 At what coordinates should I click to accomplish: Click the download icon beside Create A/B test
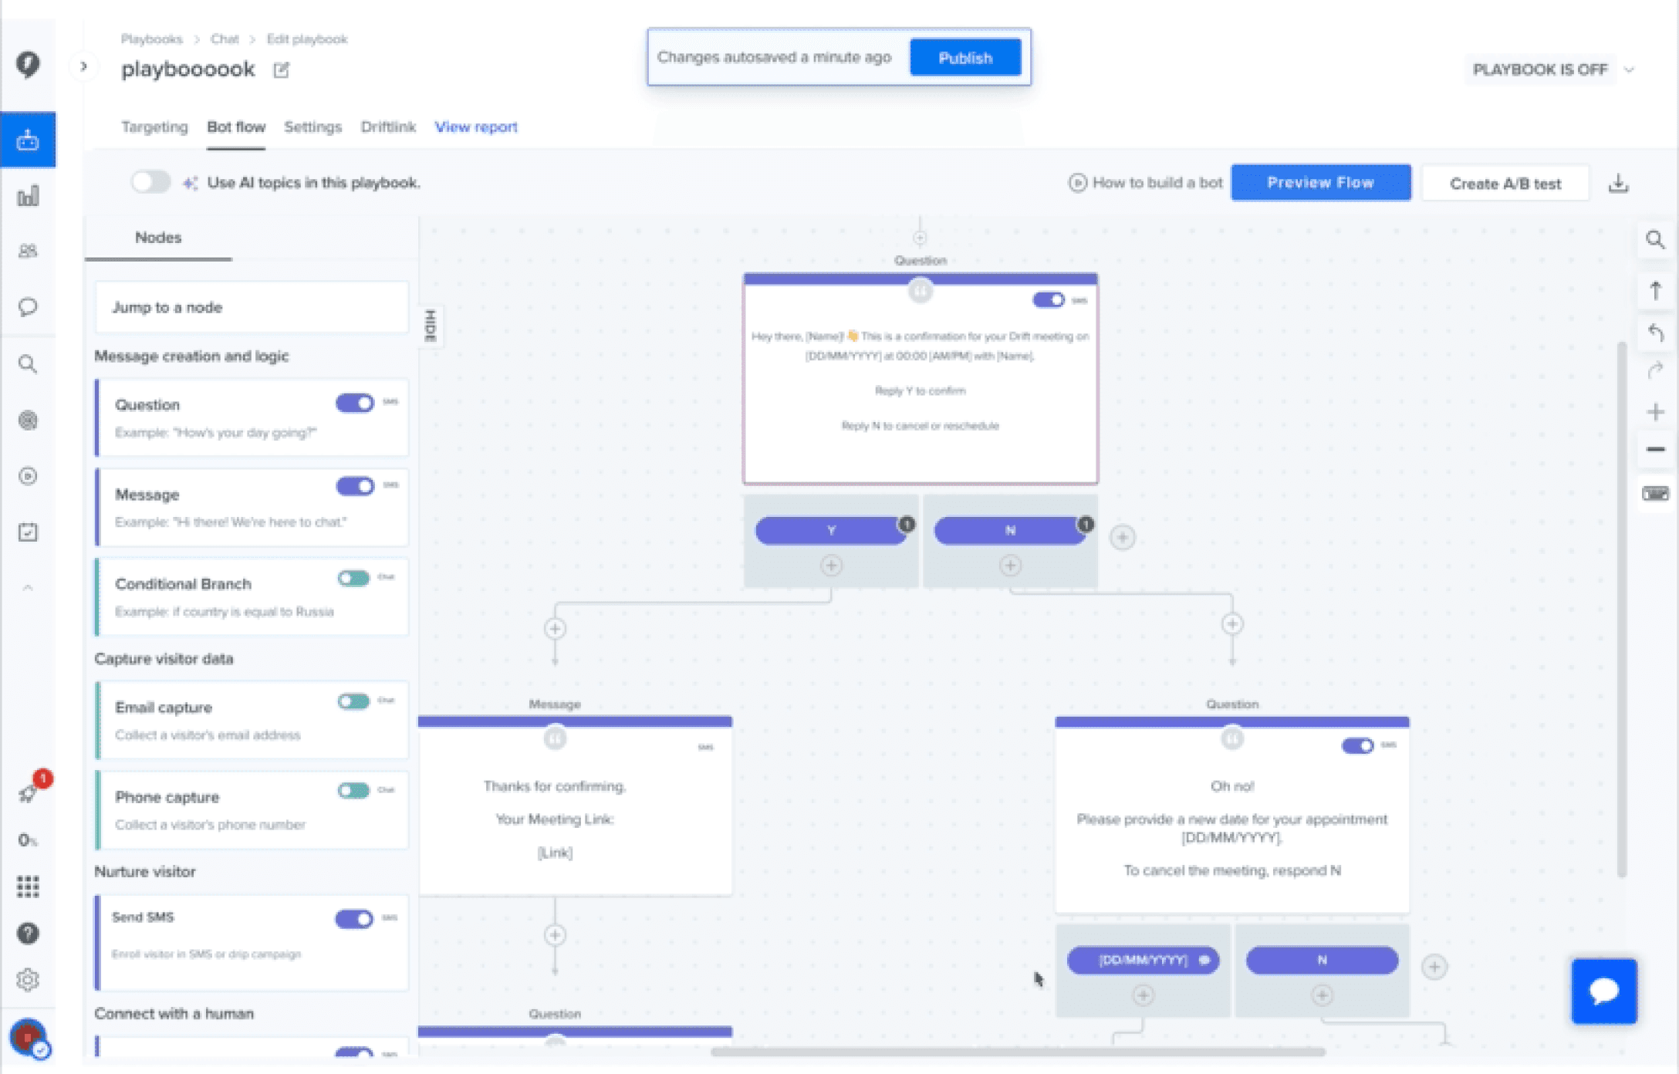tap(1618, 184)
